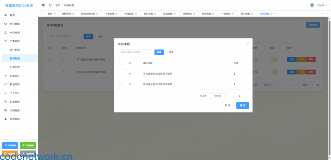Click the 确定 button in the dialog
Image resolution: width=331 pixels, height=160 pixels.
(x=242, y=106)
